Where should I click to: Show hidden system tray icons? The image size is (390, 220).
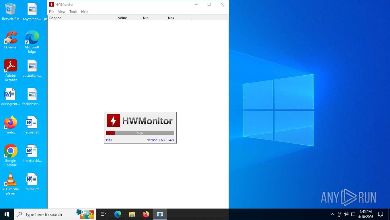coord(332,214)
